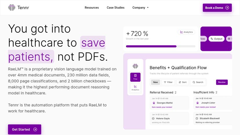Click arrow icon in Book a Demo button

coord(227,8)
